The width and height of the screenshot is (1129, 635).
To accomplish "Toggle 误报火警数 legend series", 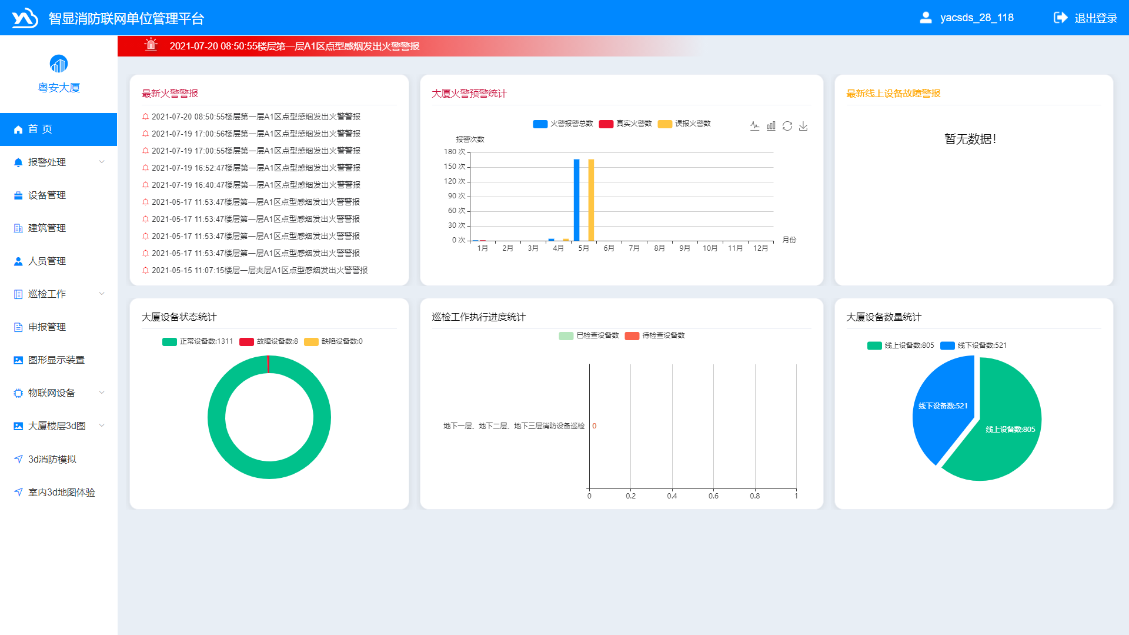I will 684,124.
